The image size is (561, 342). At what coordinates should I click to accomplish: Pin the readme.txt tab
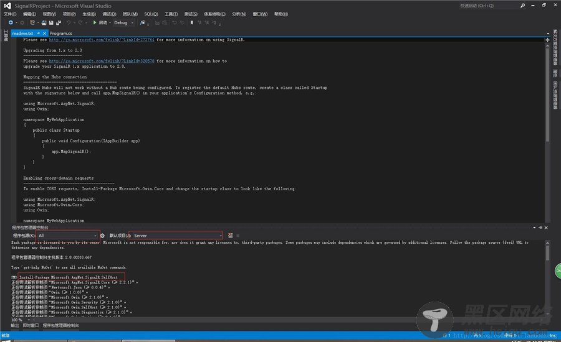click(x=38, y=33)
